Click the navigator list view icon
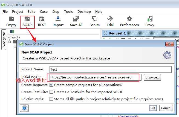Image resolution: width=179 pixels, height=117 pixels. tap(12, 31)
